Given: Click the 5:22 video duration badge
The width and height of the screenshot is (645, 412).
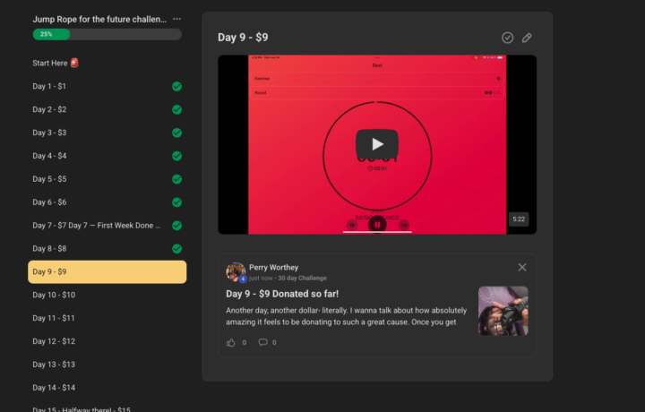Looking at the screenshot, I should coord(519,219).
